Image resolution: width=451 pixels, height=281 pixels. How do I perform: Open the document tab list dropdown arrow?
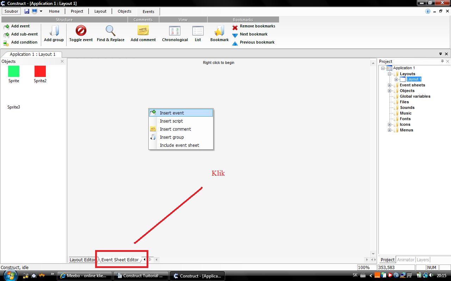tap(440, 54)
